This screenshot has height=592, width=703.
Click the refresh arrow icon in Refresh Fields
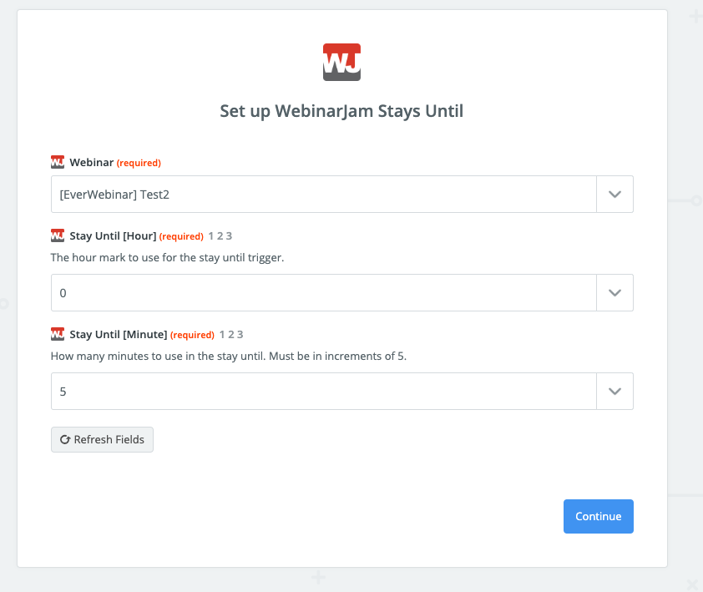pyautogui.click(x=65, y=439)
